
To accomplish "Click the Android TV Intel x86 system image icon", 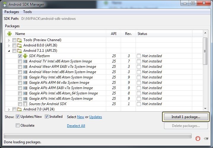I will pos(25,61).
